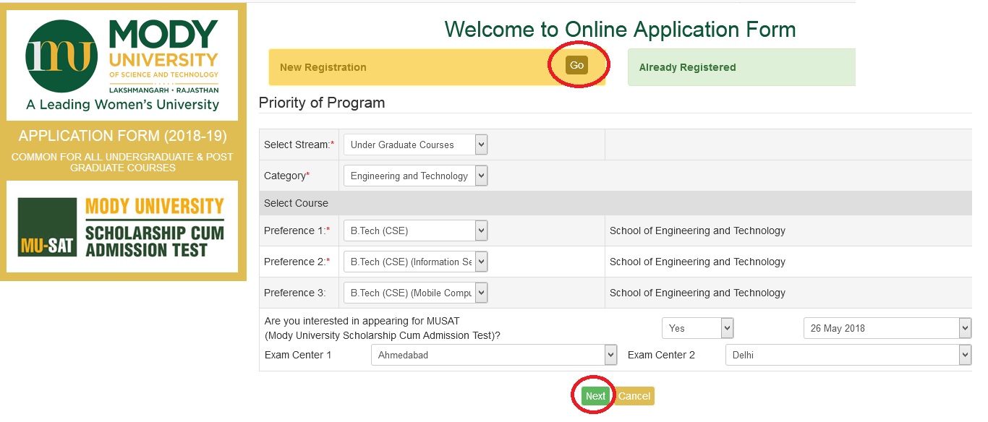
Task: Open the Select Stream dropdown
Action: (x=415, y=145)
